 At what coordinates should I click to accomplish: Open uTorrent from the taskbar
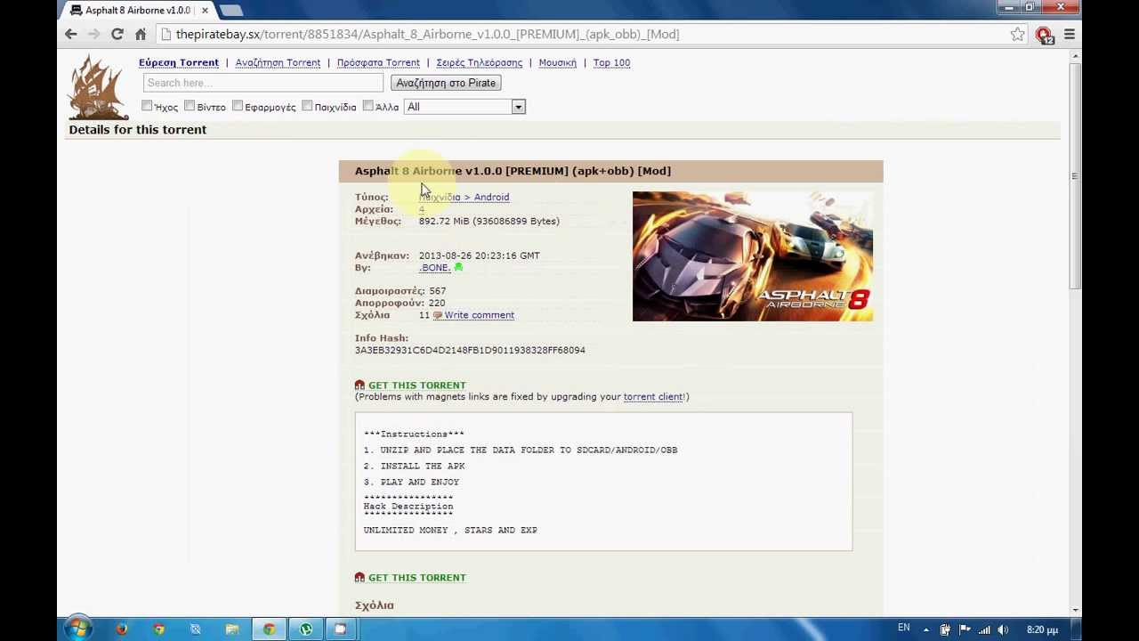[x=306, y=629]
